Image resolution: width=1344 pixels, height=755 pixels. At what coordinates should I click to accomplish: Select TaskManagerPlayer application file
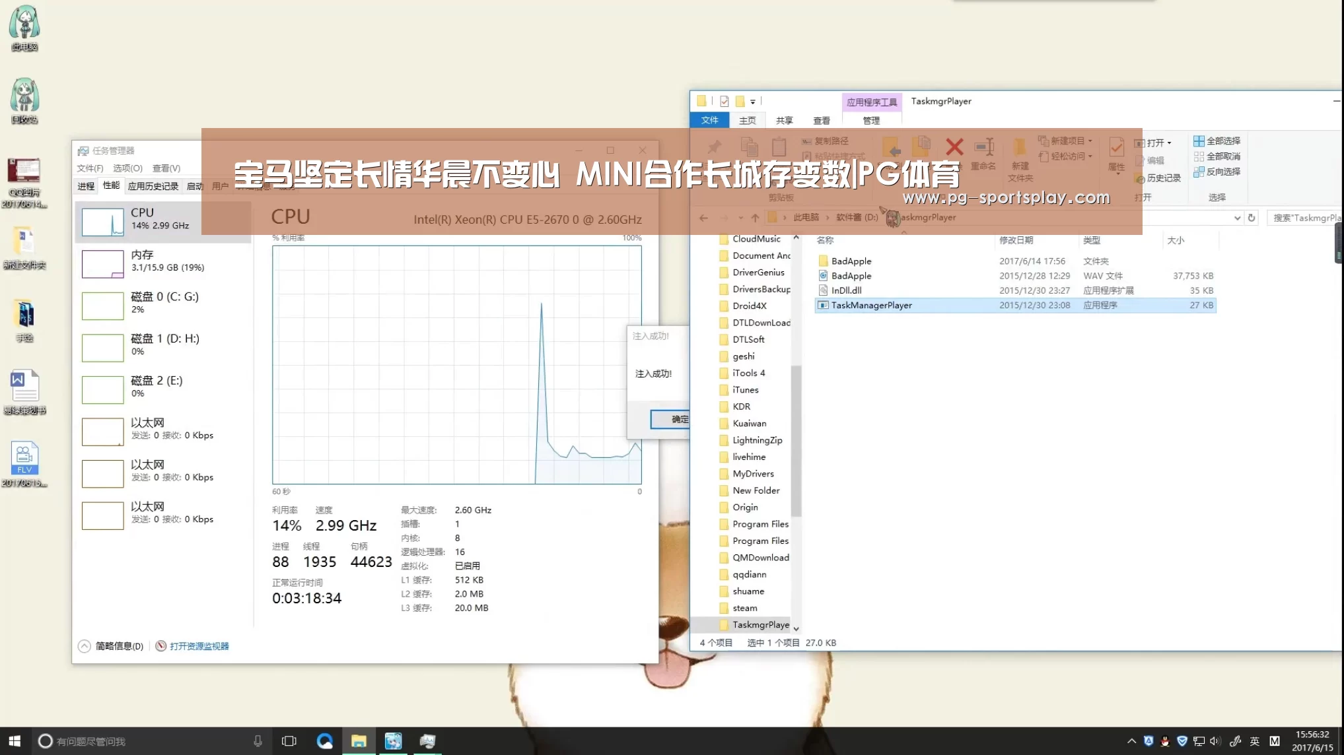pos(1015,305)
